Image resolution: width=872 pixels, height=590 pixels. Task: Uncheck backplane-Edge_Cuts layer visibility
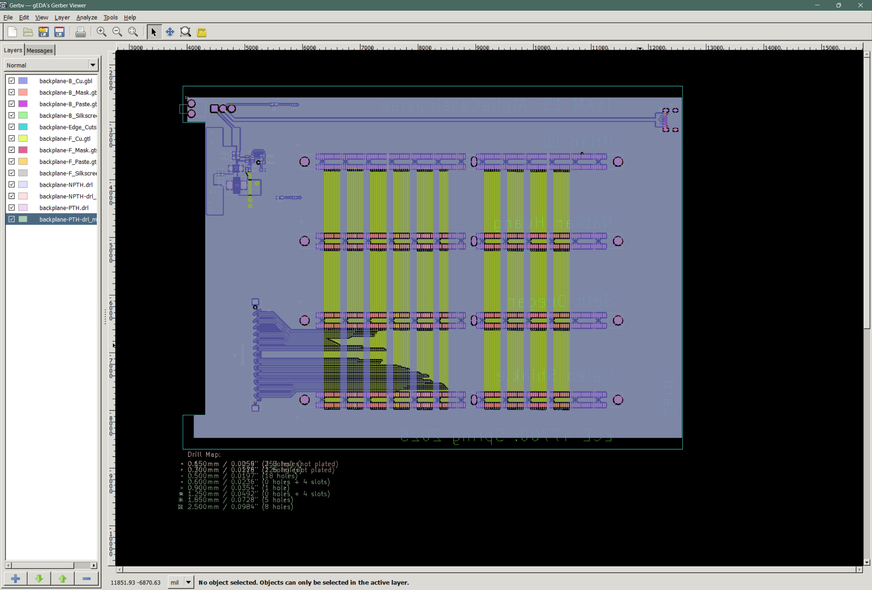pyautogui.click(x=11, y=127)
